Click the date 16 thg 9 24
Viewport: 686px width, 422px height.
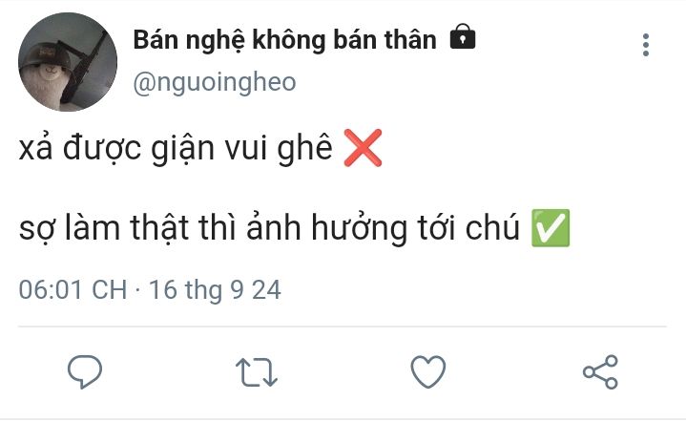click(x=215, y=290)
